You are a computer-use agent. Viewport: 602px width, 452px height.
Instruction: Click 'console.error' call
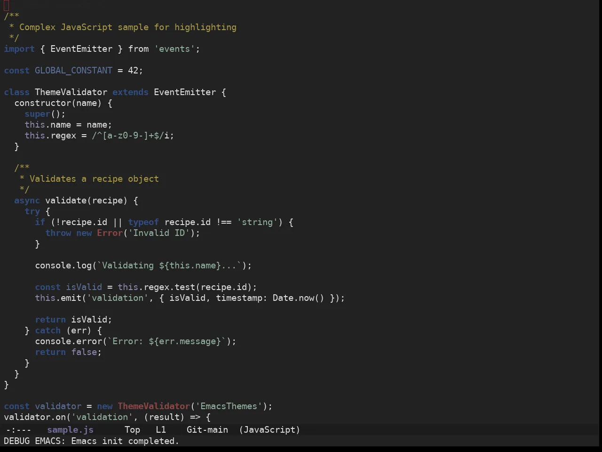pos(68,341)
